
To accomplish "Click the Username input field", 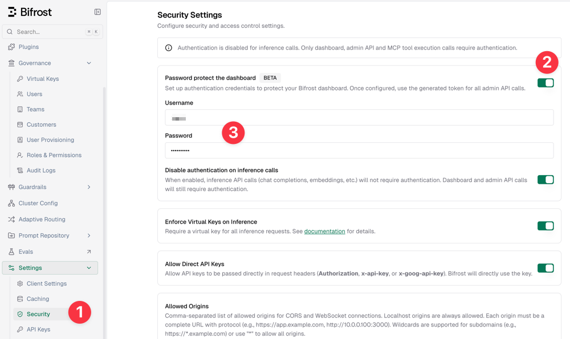I will click(x=359, y=118).
